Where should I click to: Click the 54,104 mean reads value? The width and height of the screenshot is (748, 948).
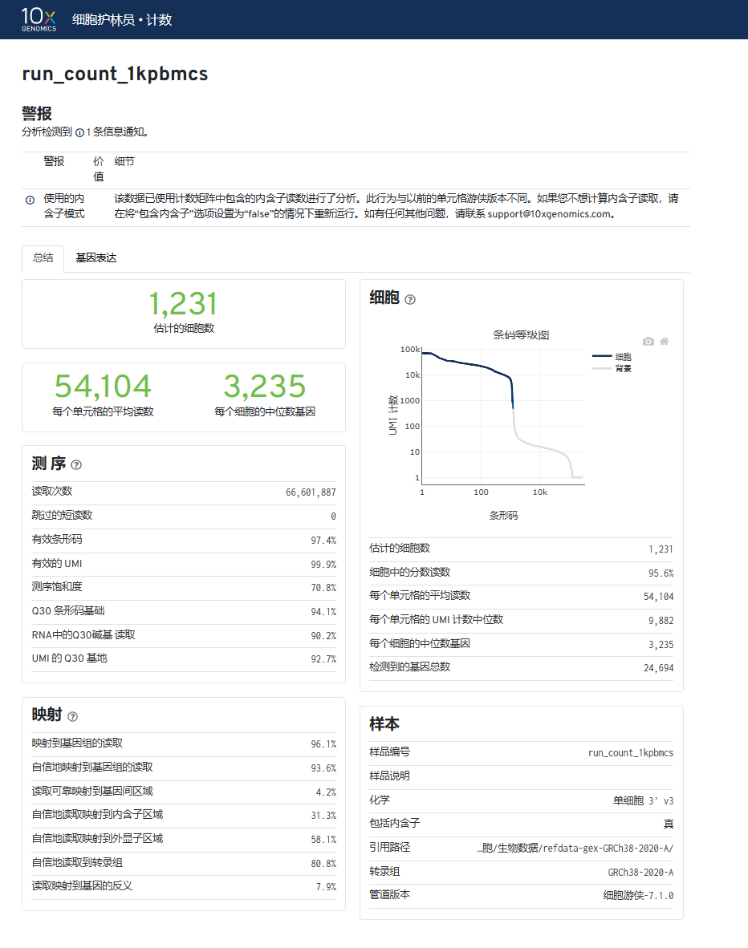(103, 387)
